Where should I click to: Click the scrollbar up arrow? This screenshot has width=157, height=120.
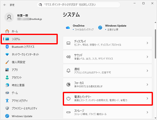155,22
